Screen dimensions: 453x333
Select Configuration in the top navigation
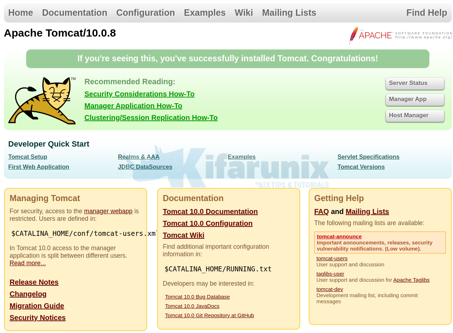tap(146, 12)
